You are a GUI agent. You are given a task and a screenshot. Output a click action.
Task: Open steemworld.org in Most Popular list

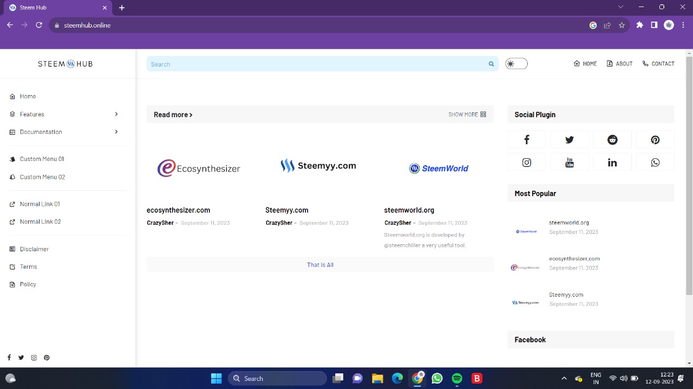[569, 223]
